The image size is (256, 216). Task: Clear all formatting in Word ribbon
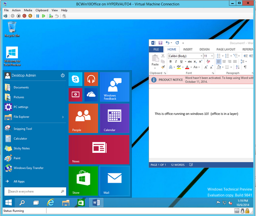click(208, 61)
